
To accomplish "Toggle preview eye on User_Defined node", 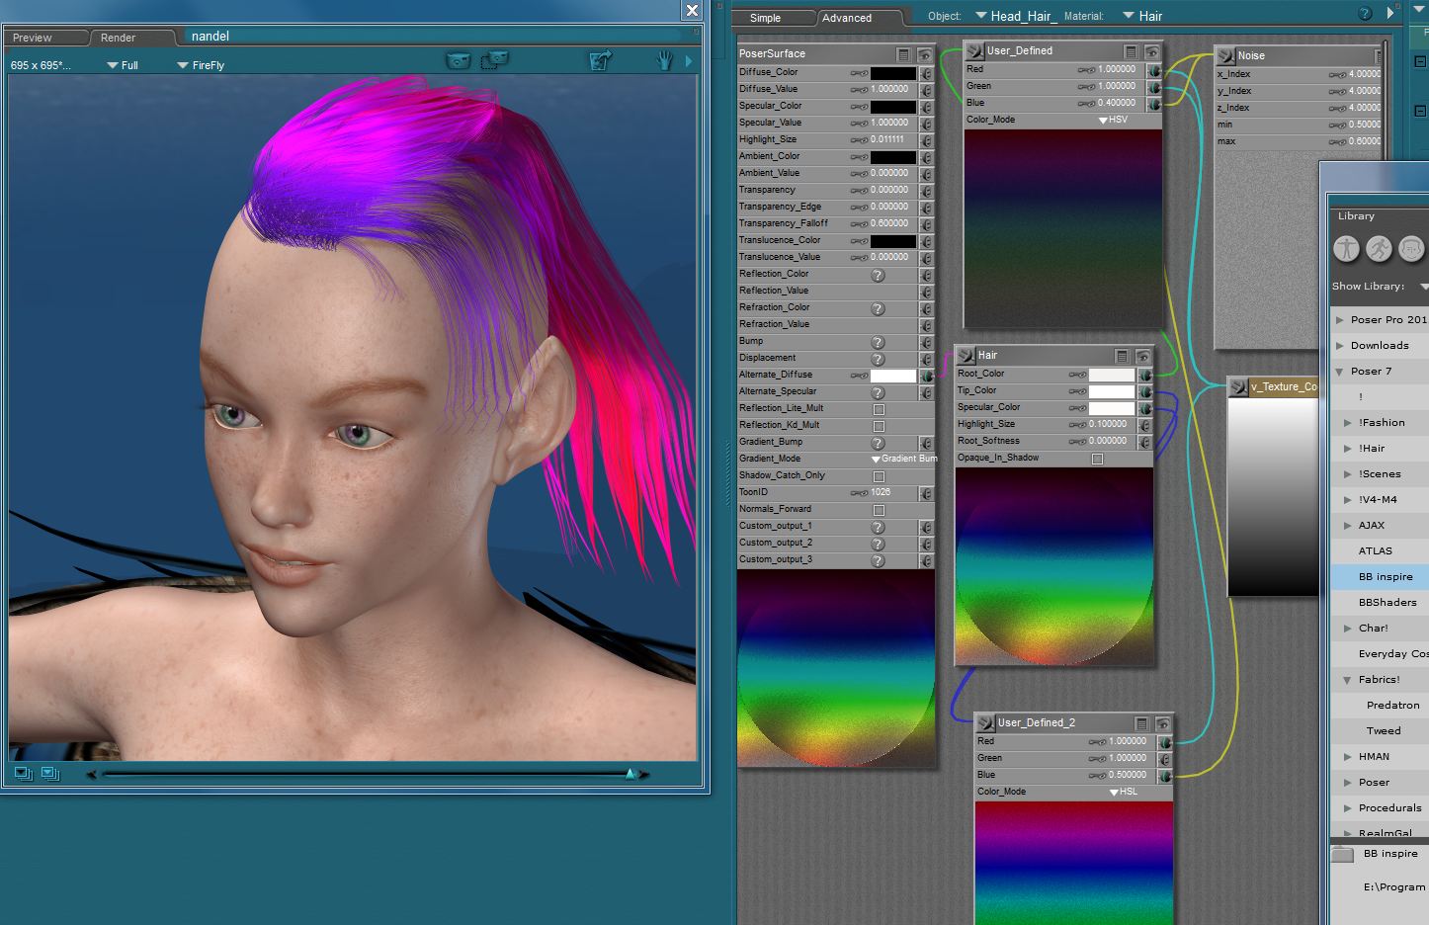I will (x=1151, y=51).
